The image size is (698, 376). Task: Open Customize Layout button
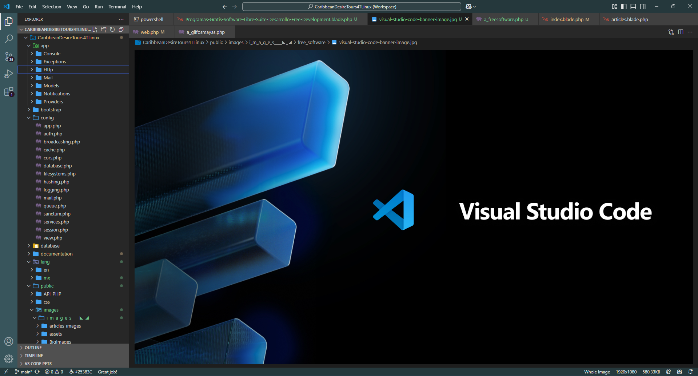pyautogui.click(x=614, y=7)
